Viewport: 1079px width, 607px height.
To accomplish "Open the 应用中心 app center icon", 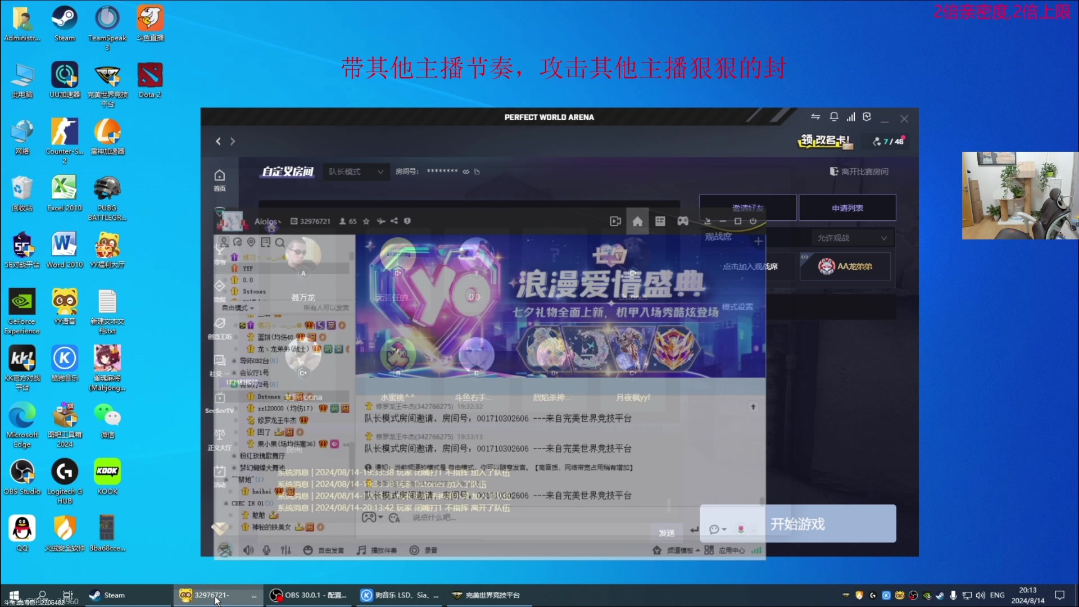I will 709,551.
